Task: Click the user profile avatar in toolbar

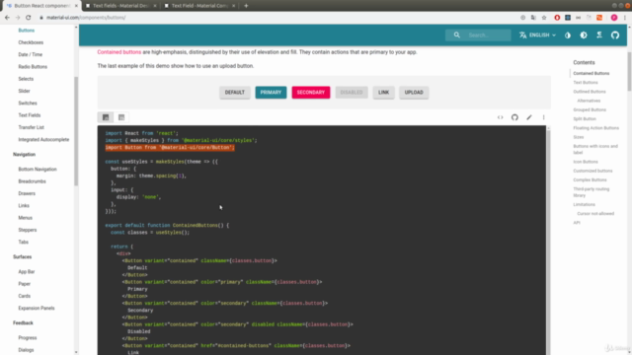Action: coord(614,18)
